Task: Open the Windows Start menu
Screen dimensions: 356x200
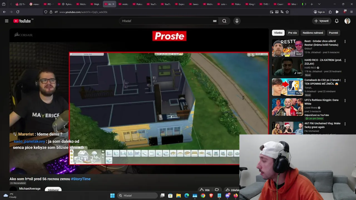Action: pyautogui.click(x=112, y=196)
